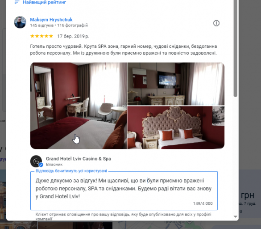Click the 149/4 000 character counter
The width and height of the screenshot is (261, 229).
(x=203, y=204)
